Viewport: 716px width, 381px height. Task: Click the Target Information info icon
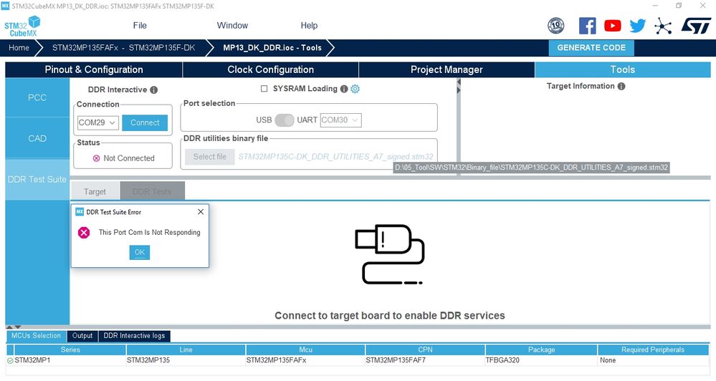(x=621, y=86)
